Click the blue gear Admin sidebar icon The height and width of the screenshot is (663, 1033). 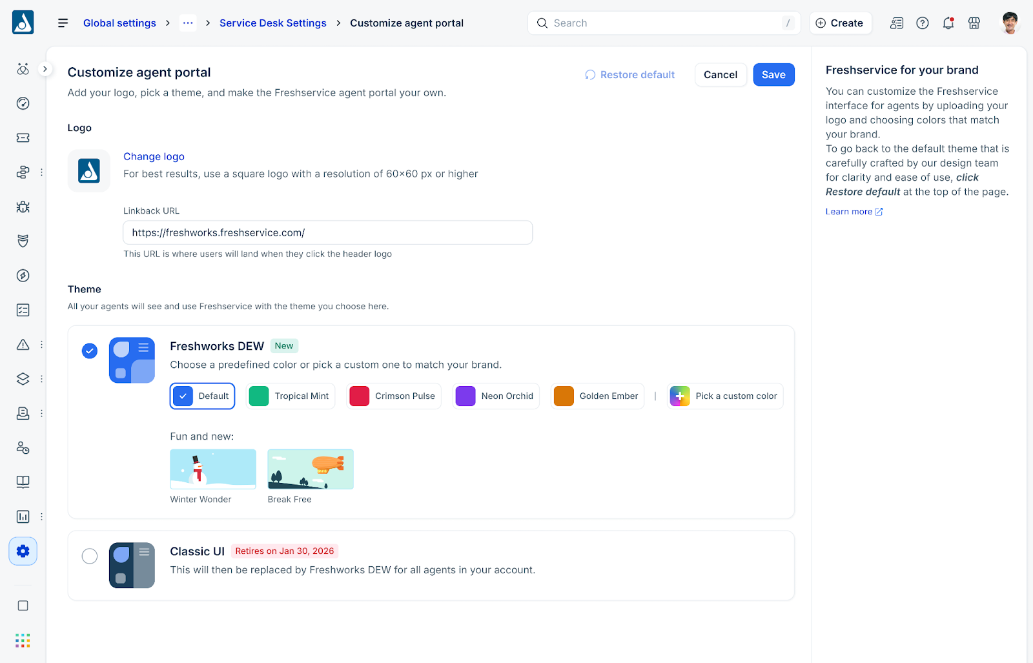[x=23, y=551]
